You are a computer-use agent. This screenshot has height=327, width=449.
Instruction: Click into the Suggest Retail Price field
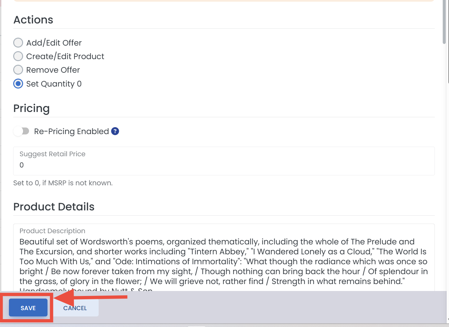click(224, 161)
